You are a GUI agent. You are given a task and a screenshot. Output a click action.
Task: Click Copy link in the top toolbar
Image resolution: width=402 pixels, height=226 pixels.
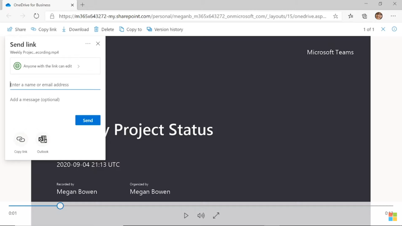tap(44, 29)
